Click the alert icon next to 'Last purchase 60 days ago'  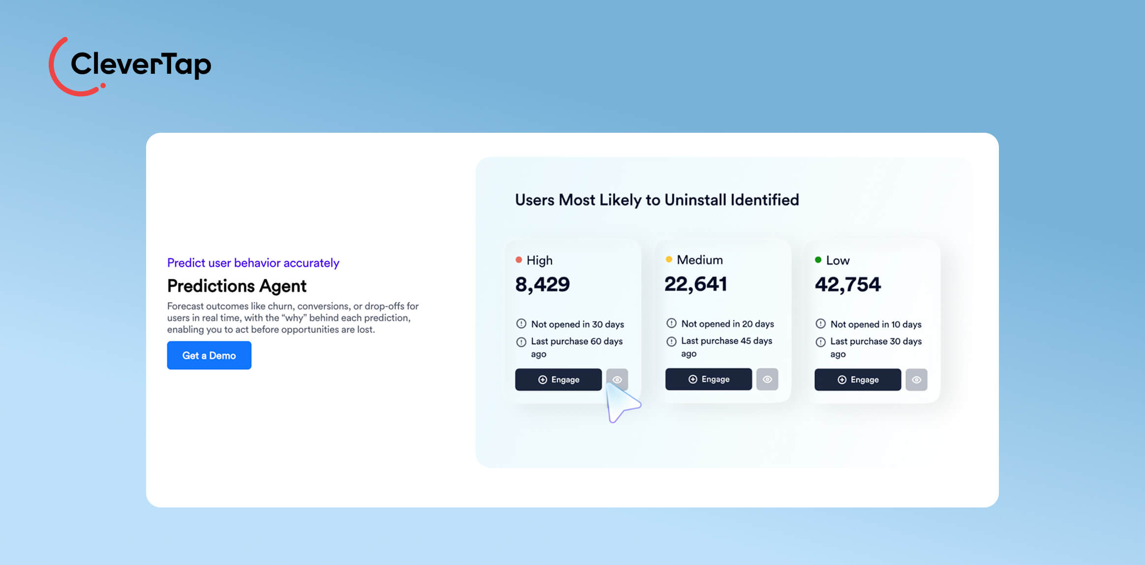[x=520, y=341]
